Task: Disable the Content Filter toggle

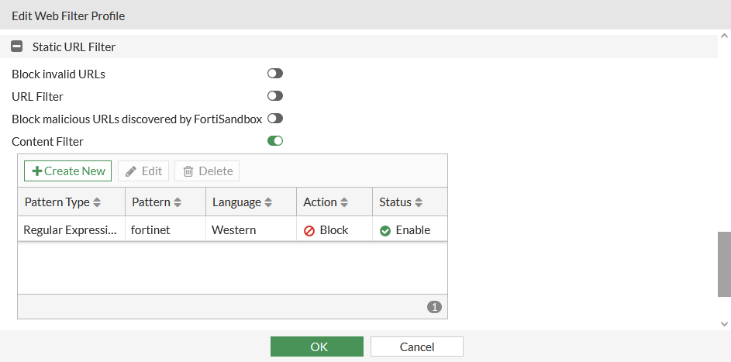Action: 275,141
